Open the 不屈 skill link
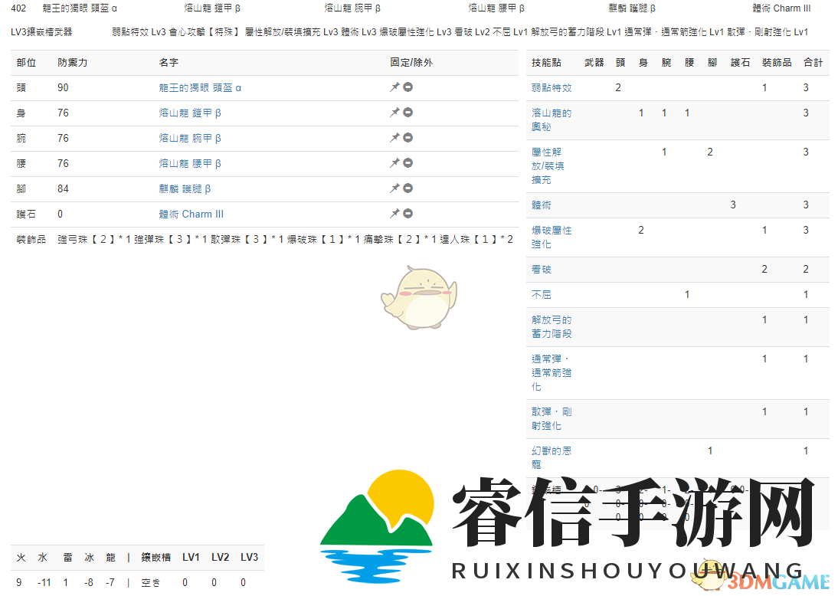This screenshot has height=596, width=838. point(542,294)
